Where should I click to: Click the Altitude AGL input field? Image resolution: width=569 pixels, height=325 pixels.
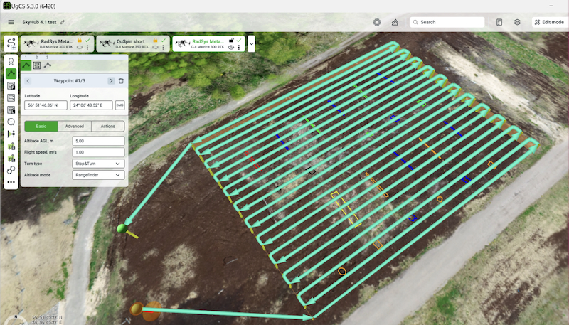tap(99, 141)
